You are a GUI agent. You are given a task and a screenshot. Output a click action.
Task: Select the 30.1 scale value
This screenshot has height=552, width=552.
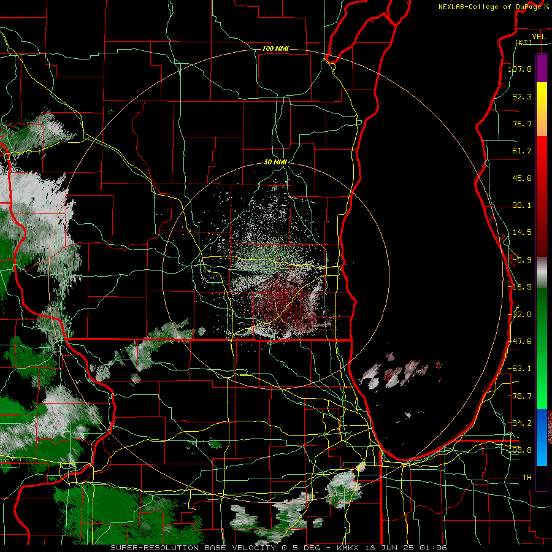(522, 205)
